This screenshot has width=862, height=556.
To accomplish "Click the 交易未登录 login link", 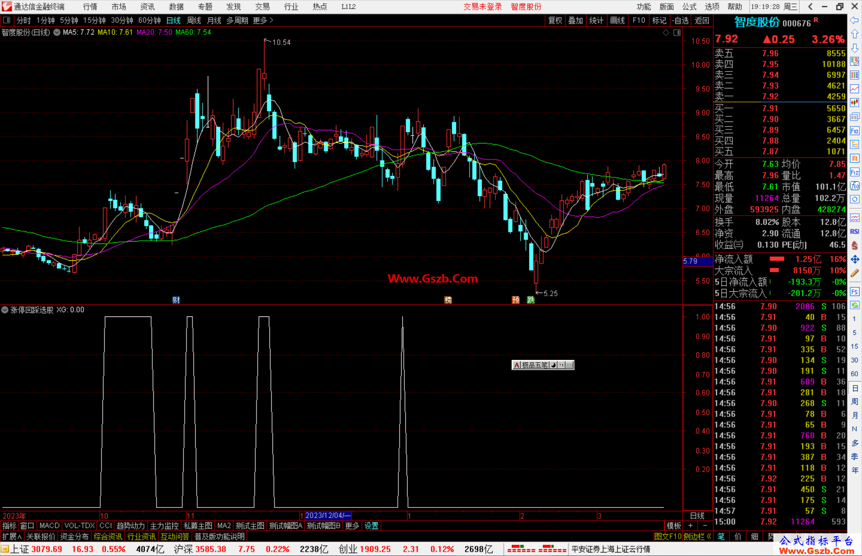I will [x=483, y=7].
